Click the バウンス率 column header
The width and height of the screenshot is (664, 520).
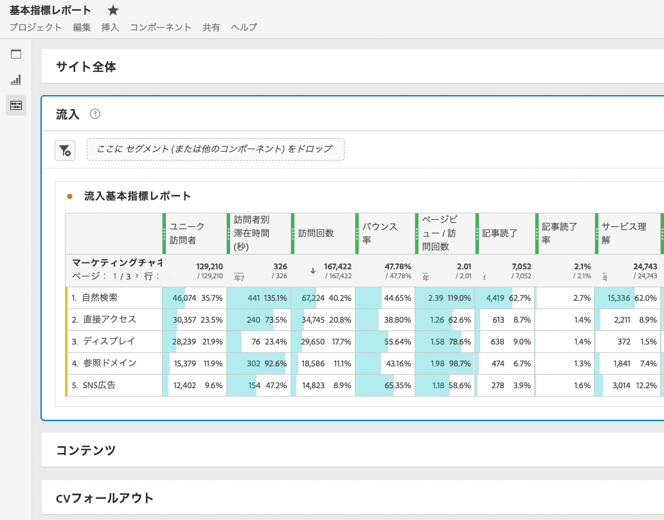point(379,233)
